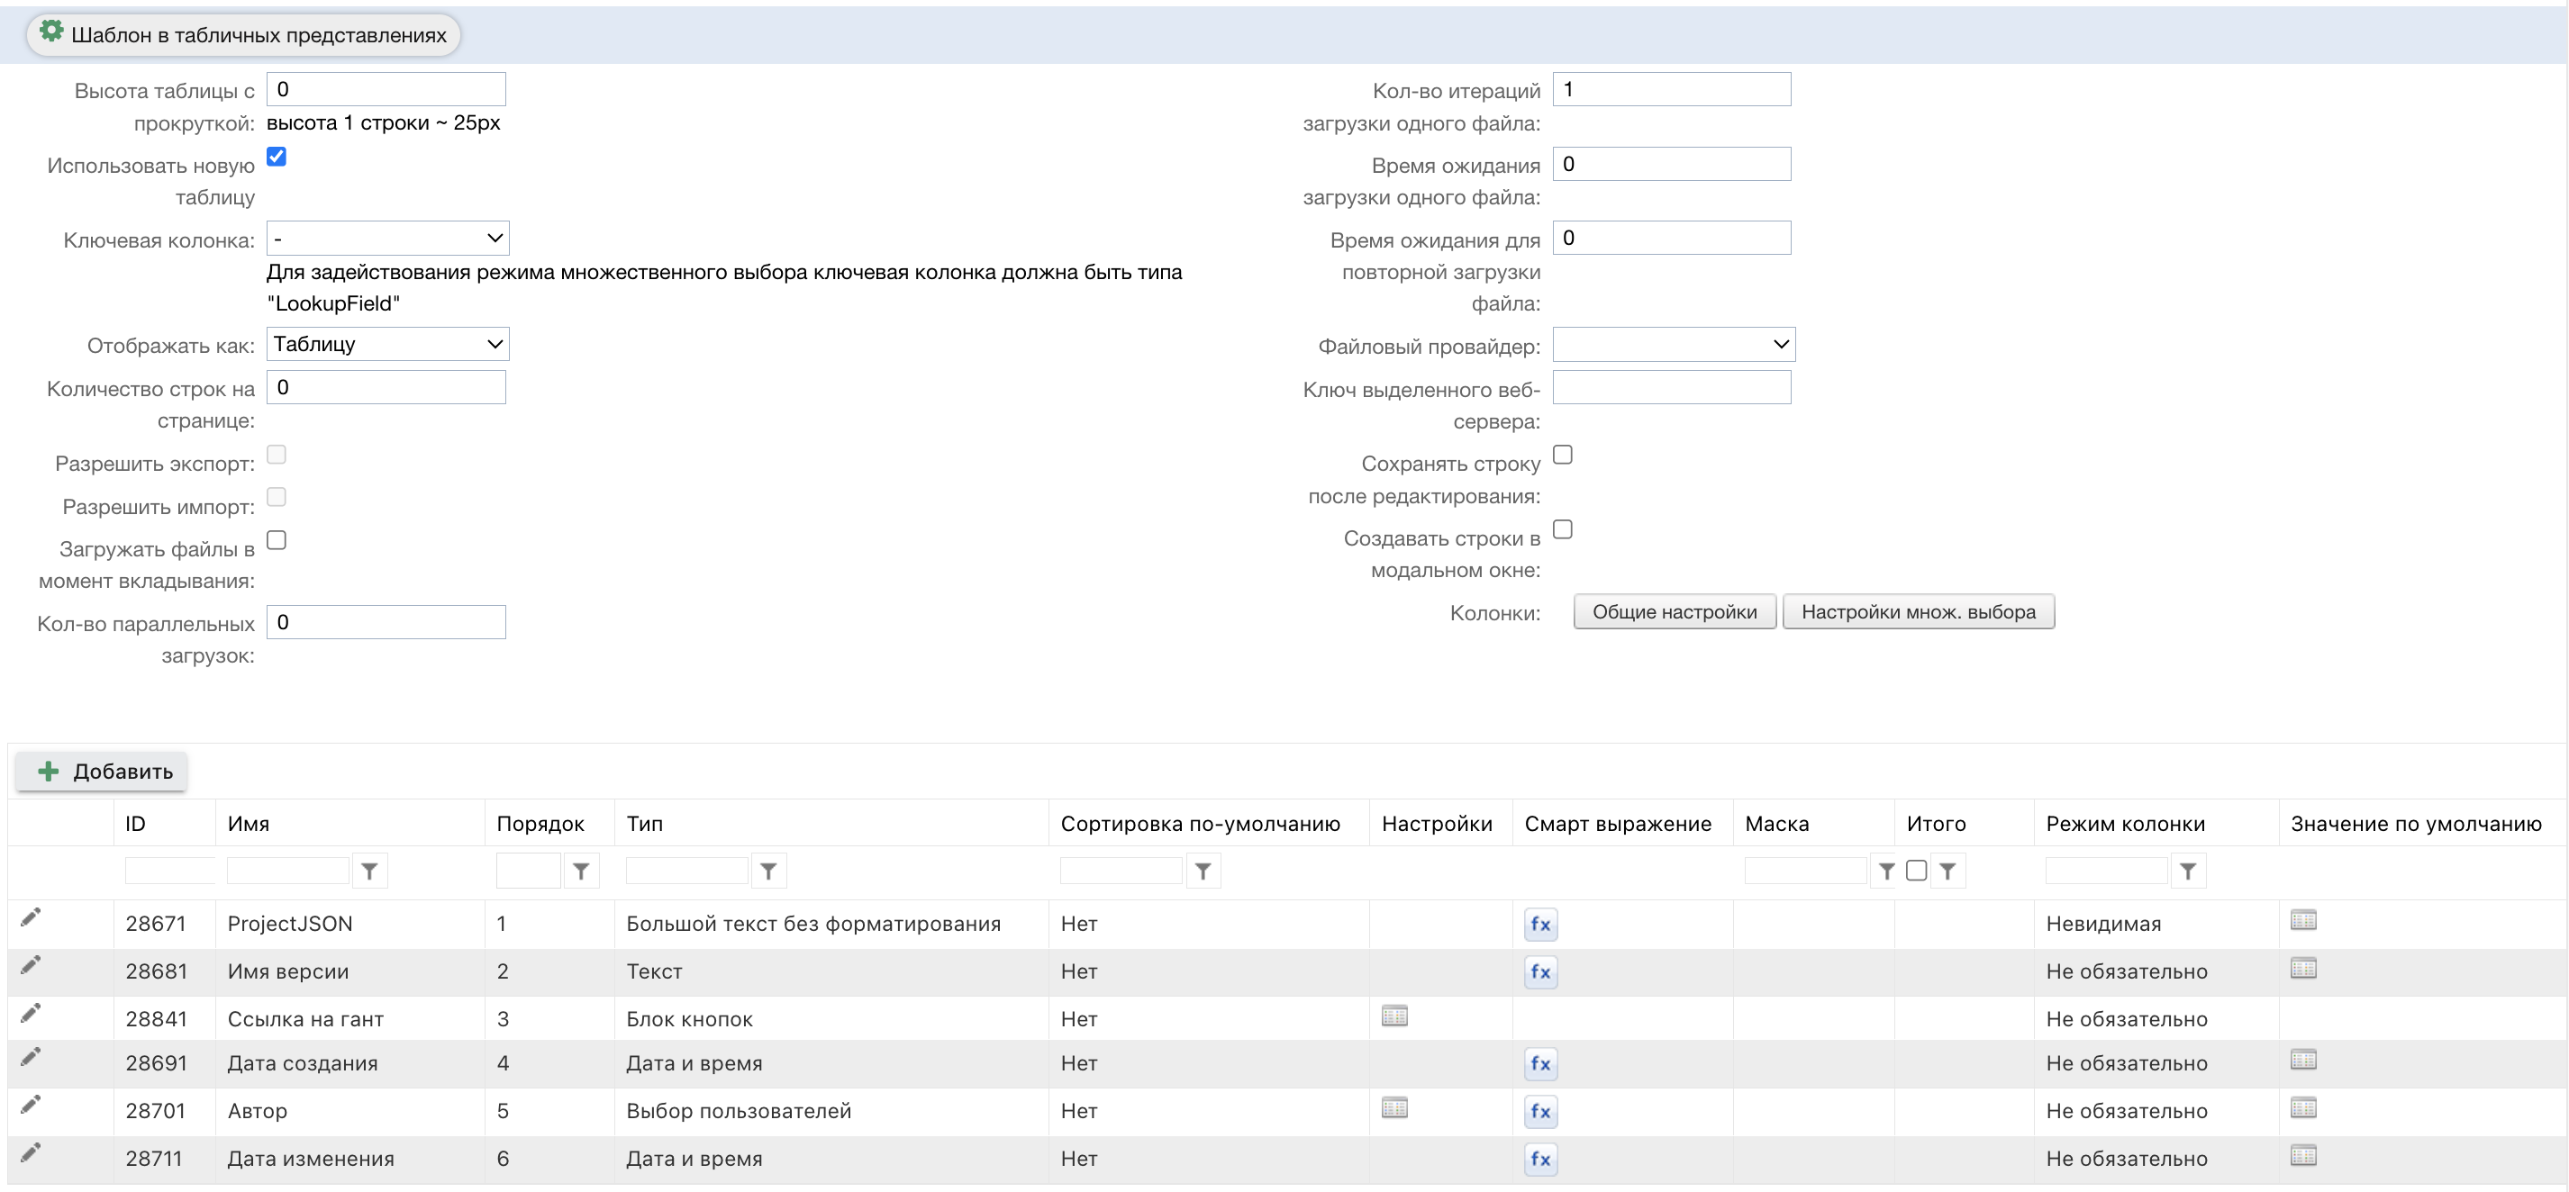2569x1192 pixels.
Task: Toggle Разрешить экспорт checkbox
Action: [277, 455]
